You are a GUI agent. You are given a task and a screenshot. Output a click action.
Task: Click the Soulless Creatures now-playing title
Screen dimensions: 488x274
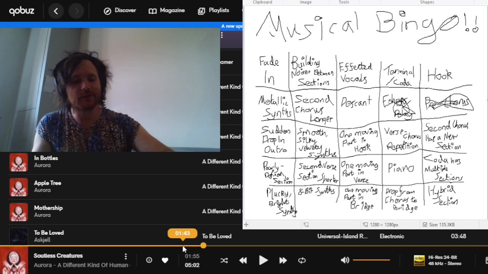(58, 256)
